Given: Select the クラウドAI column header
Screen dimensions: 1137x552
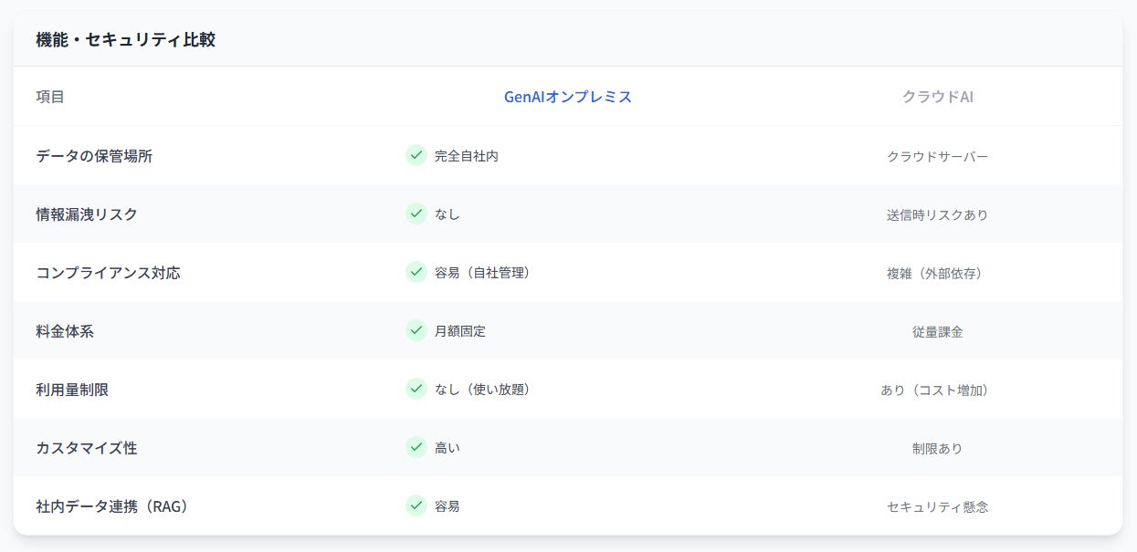Looking at the screenshot, I should coord(937,97).
